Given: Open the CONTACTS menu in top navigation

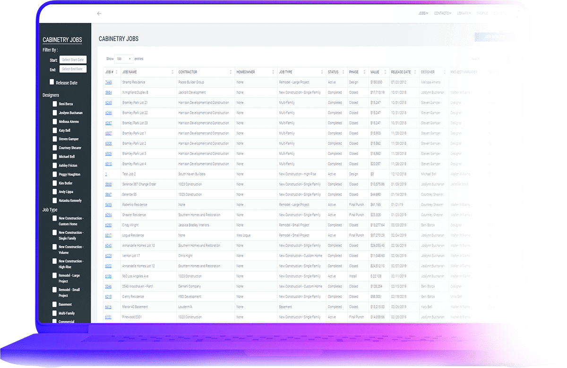Looking at the screenshot, I should click(x=443, y=13).
